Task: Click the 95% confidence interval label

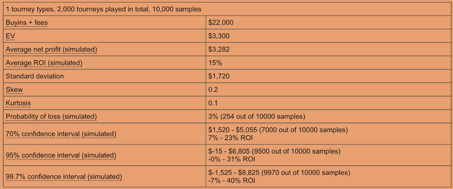Action: 61,155
